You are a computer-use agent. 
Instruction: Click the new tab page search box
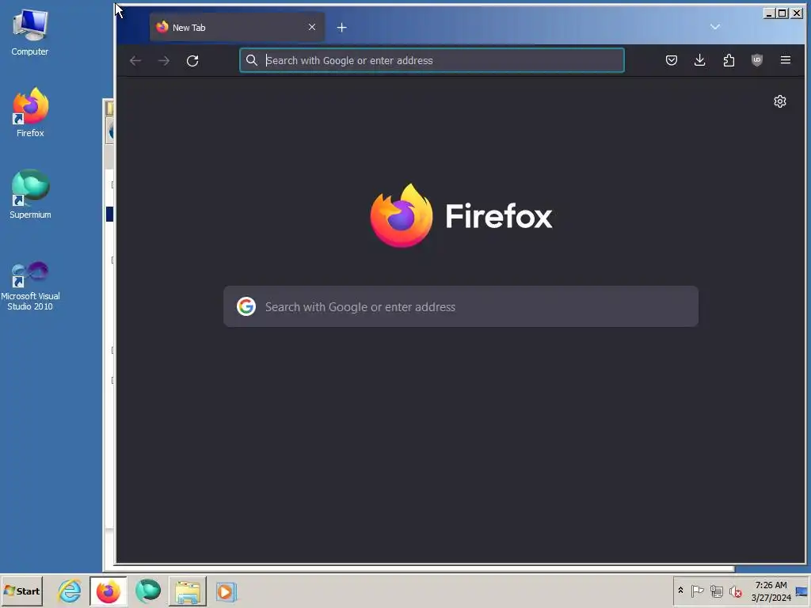(x=461, y=306)
